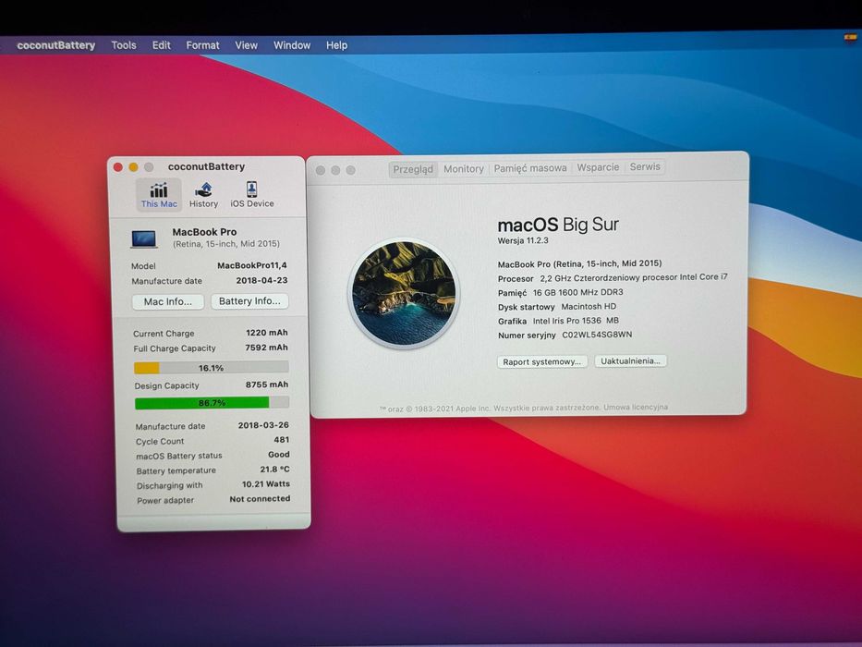Select the Przegląd tab
Image resolution: width=862 pixels, height=647 pixels.
(413, 169)
